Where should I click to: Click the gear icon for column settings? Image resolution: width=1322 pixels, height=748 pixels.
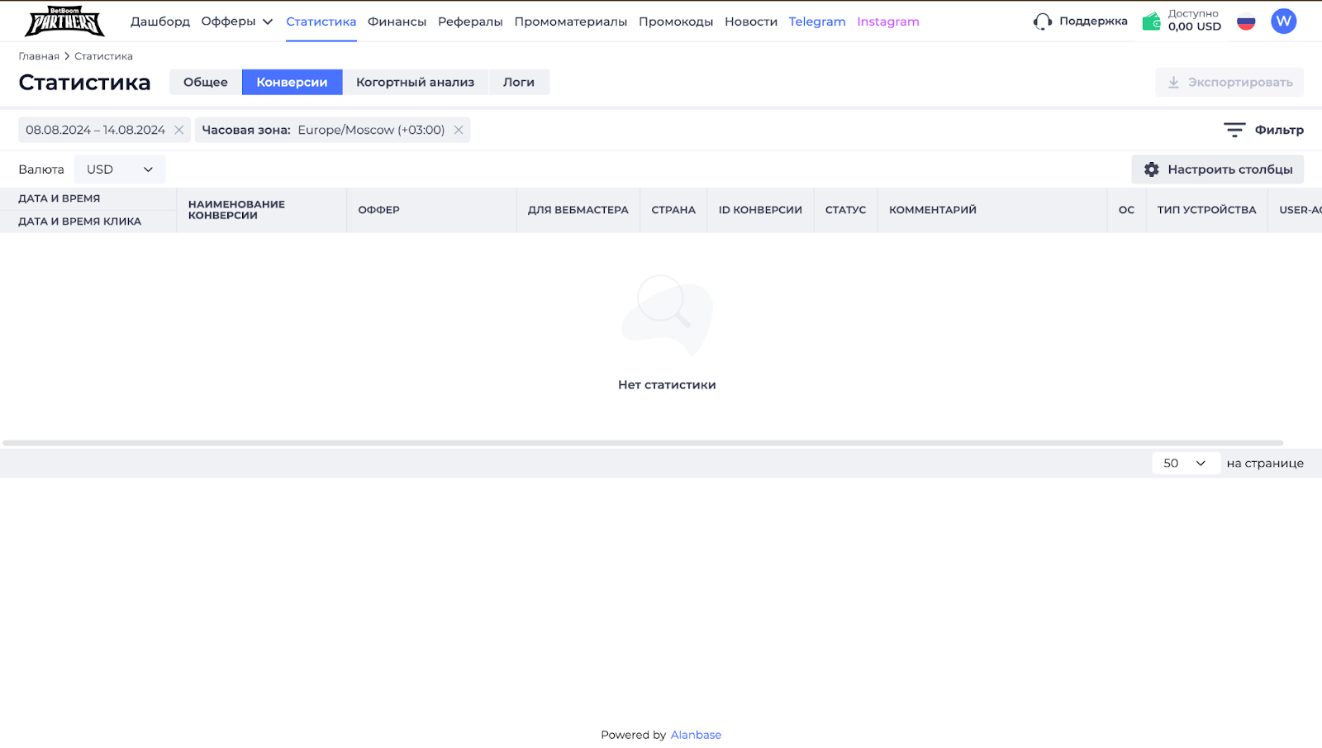pyautogui.click(x=1152, y=169)
